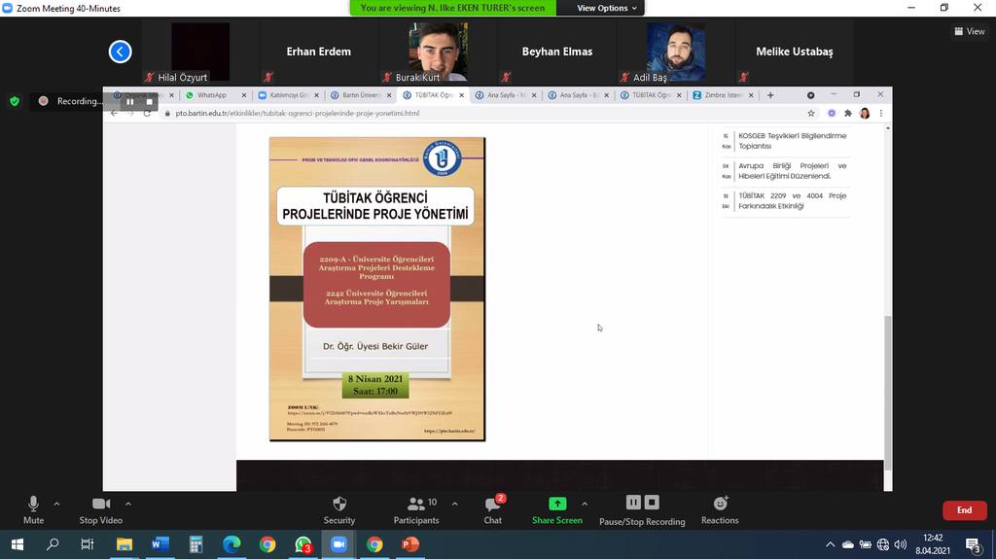Click the browser back arrow
The width and height of the screenshot is (996, 559).
coord(115,113)
